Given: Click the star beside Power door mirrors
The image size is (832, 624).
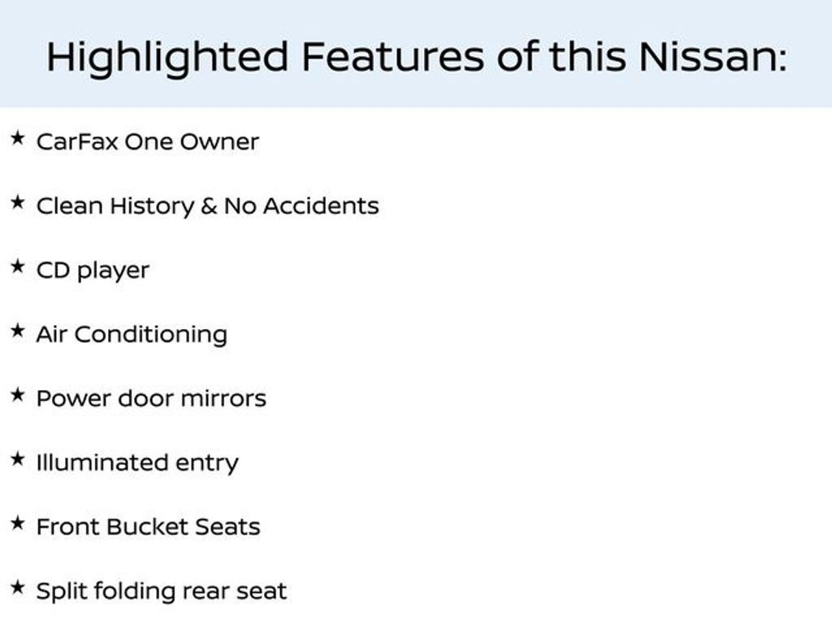Looking at the screenshot, I should click(18, 396).
